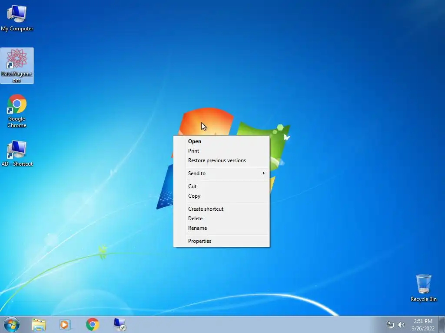Select the My Computer desktop icon
This screenshot has width=445, height=333.
(x=17, y=17)
